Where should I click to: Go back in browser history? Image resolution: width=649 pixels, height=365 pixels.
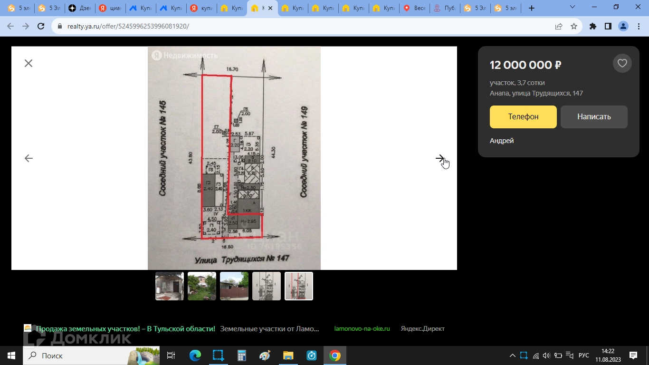point(11,26)
